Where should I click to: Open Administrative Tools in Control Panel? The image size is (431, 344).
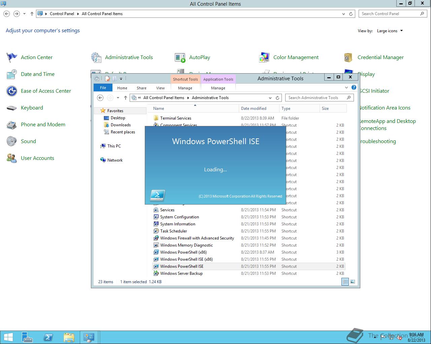[129, 57]
